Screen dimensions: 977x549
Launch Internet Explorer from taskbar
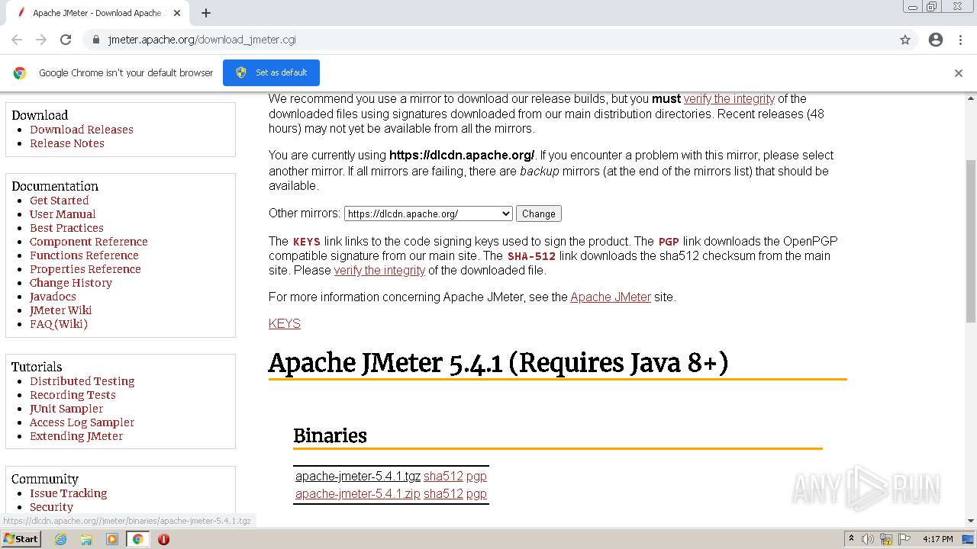click(x=60, y=539)
